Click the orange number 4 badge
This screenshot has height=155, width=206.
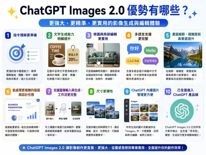[129, 36]
